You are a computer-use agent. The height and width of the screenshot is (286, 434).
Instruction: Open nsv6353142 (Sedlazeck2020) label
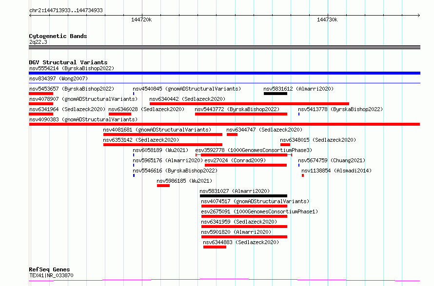tap(141, 140)
